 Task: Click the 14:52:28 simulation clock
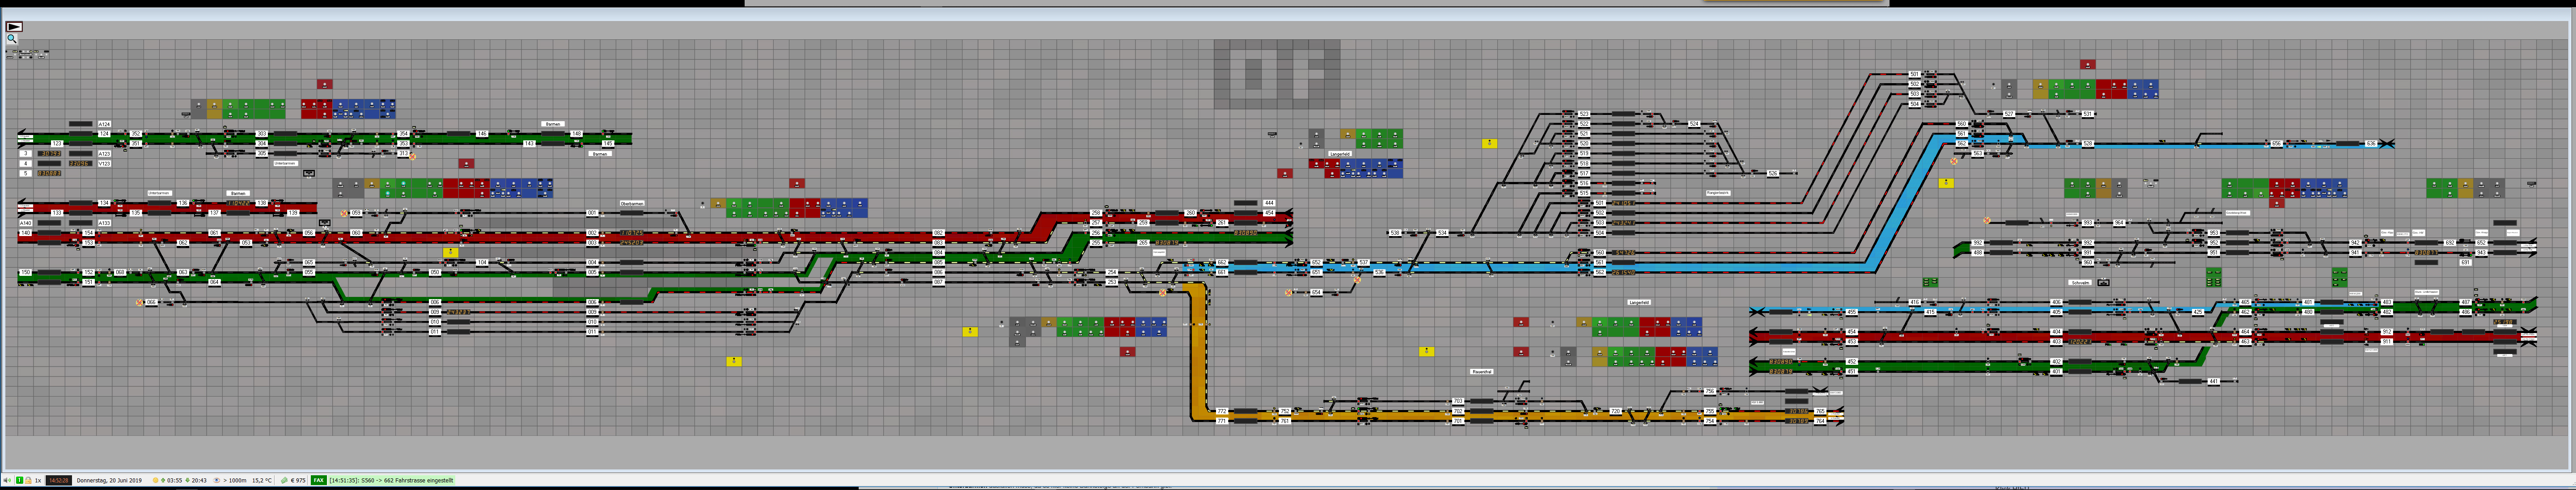pyautogui.click(x=59, y=480)
